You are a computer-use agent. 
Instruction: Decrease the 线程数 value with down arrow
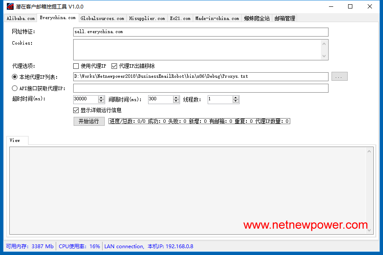pos(236,101)
